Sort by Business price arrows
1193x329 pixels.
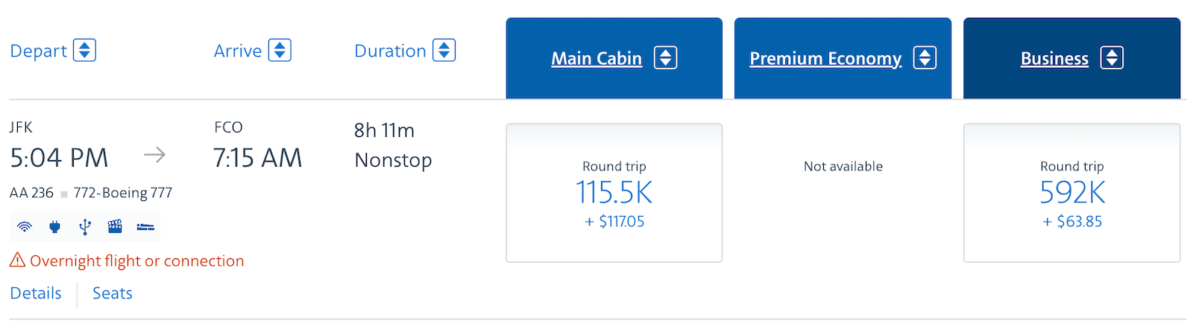[x=1112, y=58]
